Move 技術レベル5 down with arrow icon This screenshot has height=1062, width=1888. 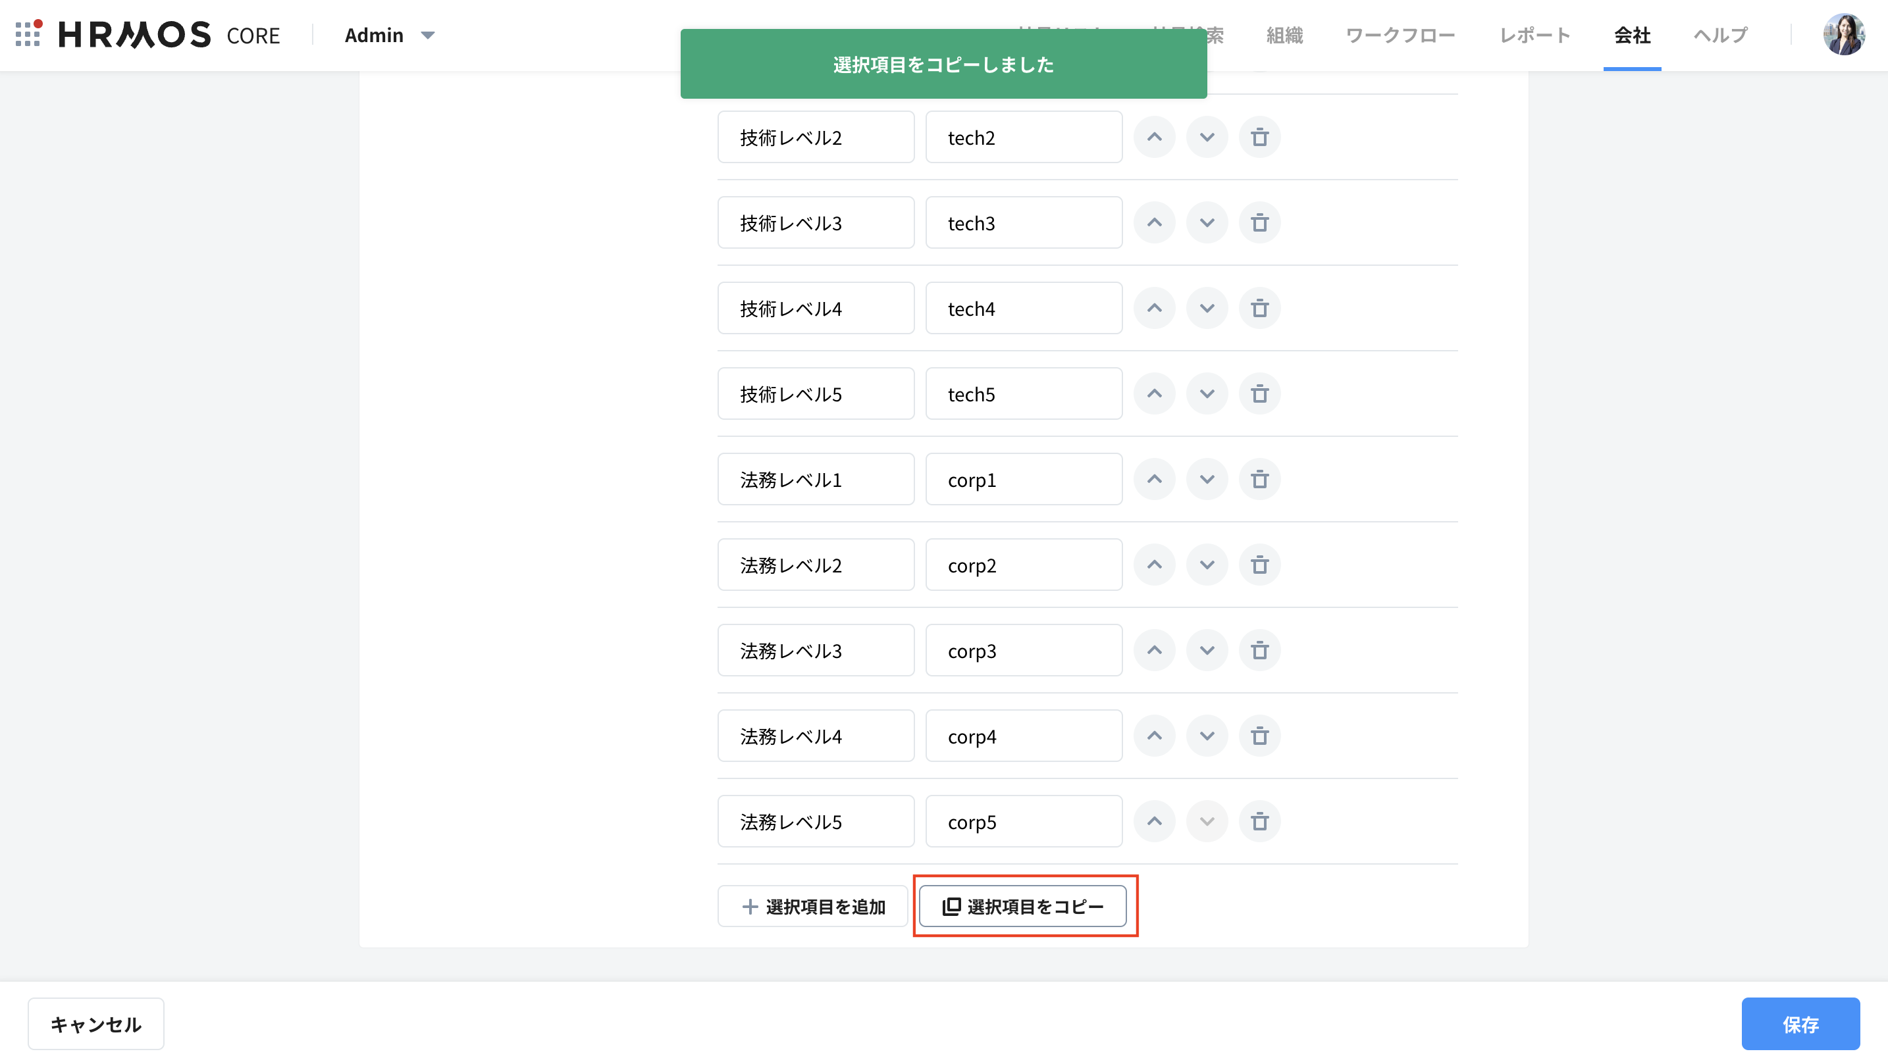1207,394
